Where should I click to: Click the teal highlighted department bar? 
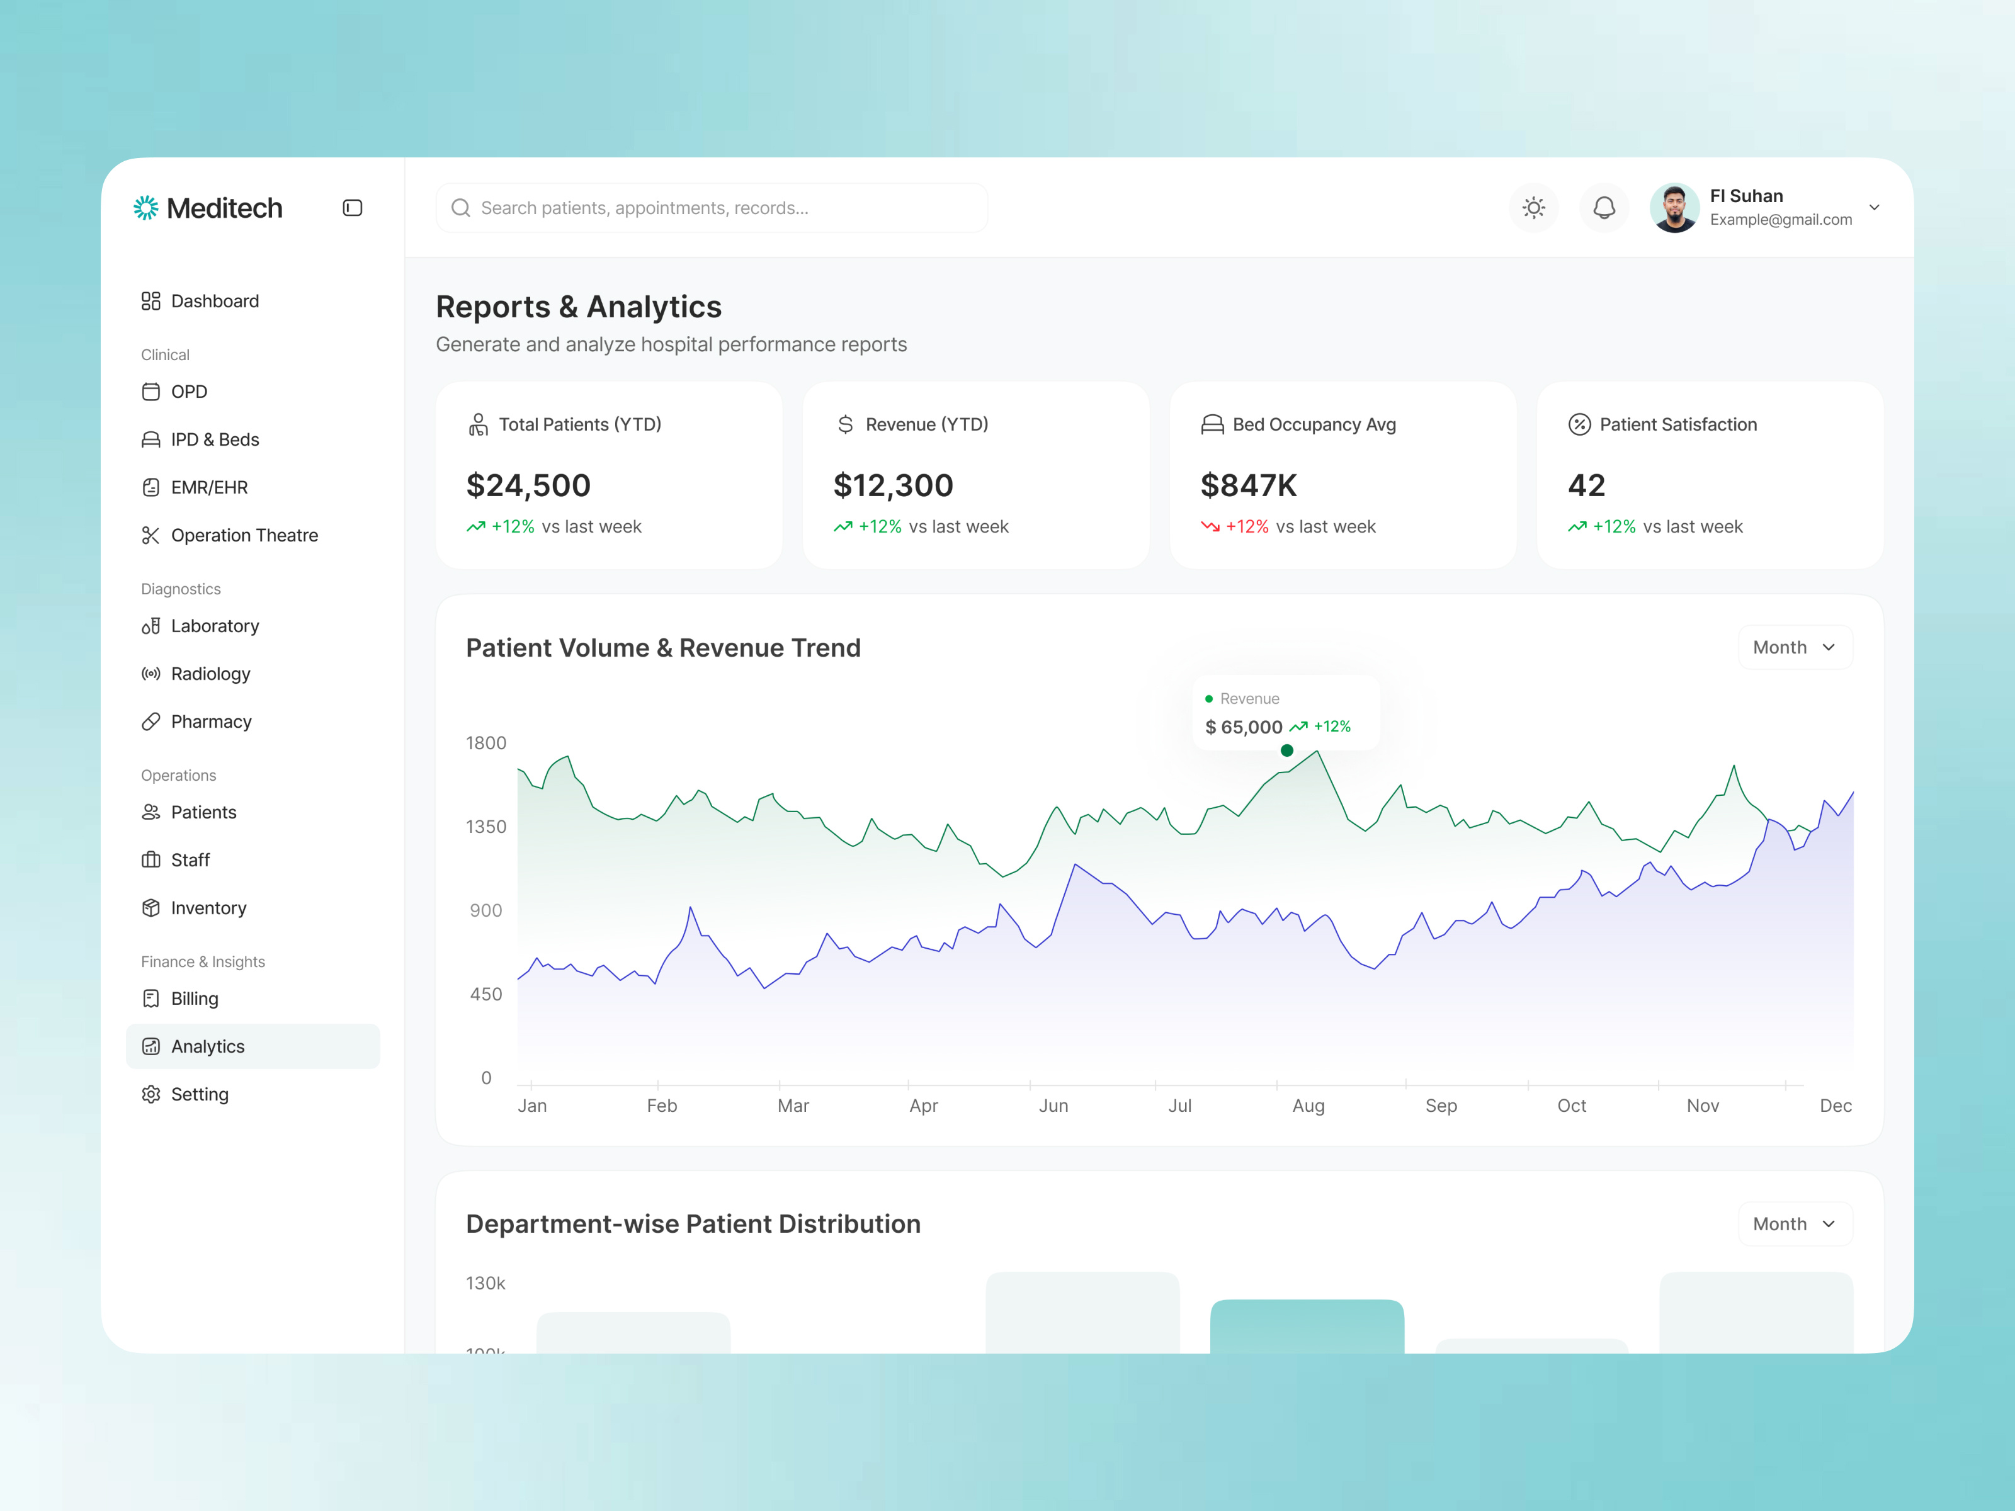point(1307,1326)
